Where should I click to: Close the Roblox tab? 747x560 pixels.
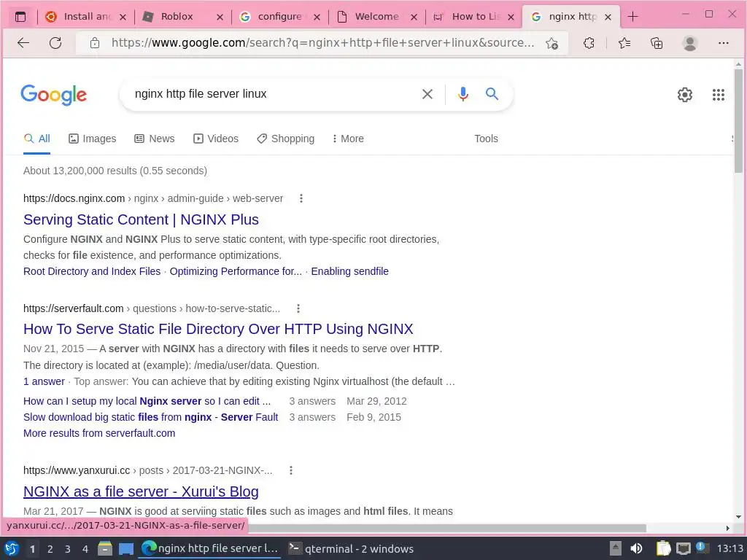coord(220,17)
